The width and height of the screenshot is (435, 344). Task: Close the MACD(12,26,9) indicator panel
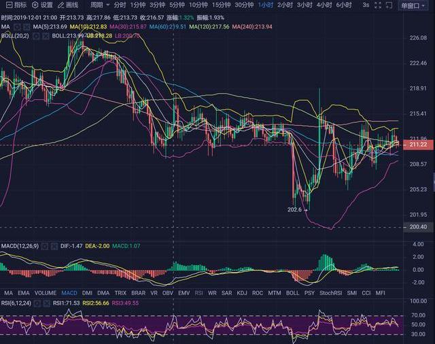tap(52, 245)
